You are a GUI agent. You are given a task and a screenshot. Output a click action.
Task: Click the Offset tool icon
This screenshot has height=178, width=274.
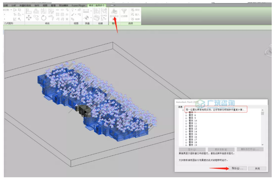point(36,12)
